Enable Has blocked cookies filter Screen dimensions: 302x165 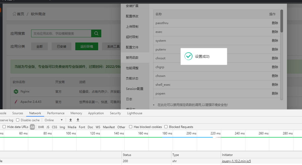click(131, 127)
